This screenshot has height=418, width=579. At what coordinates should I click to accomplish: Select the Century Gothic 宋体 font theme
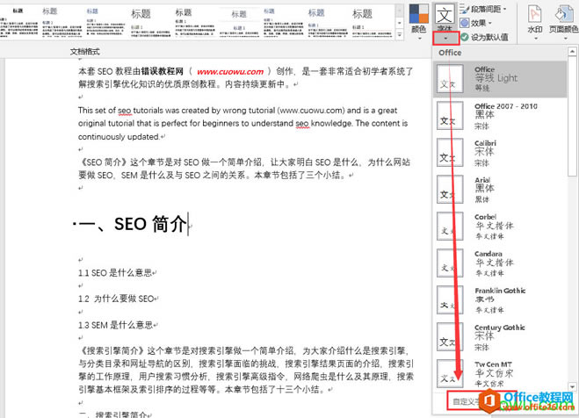(x=500, y=337)
